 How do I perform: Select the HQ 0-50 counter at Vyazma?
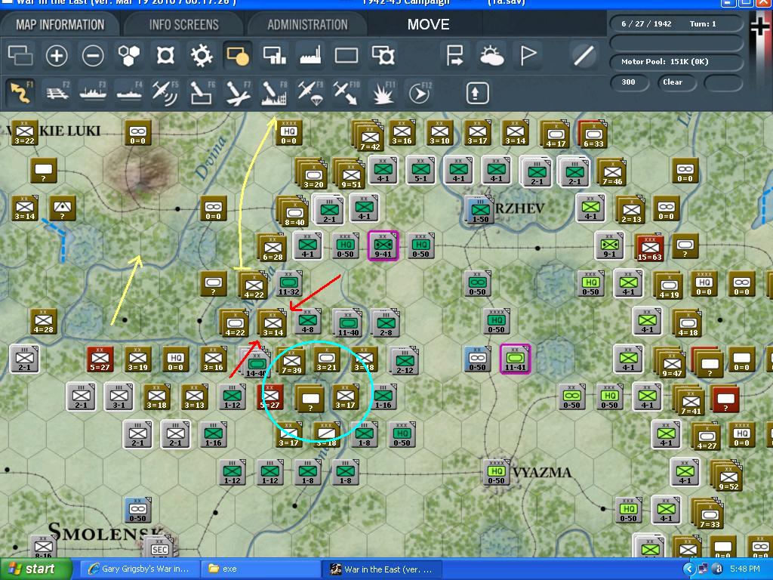(497, 473)
